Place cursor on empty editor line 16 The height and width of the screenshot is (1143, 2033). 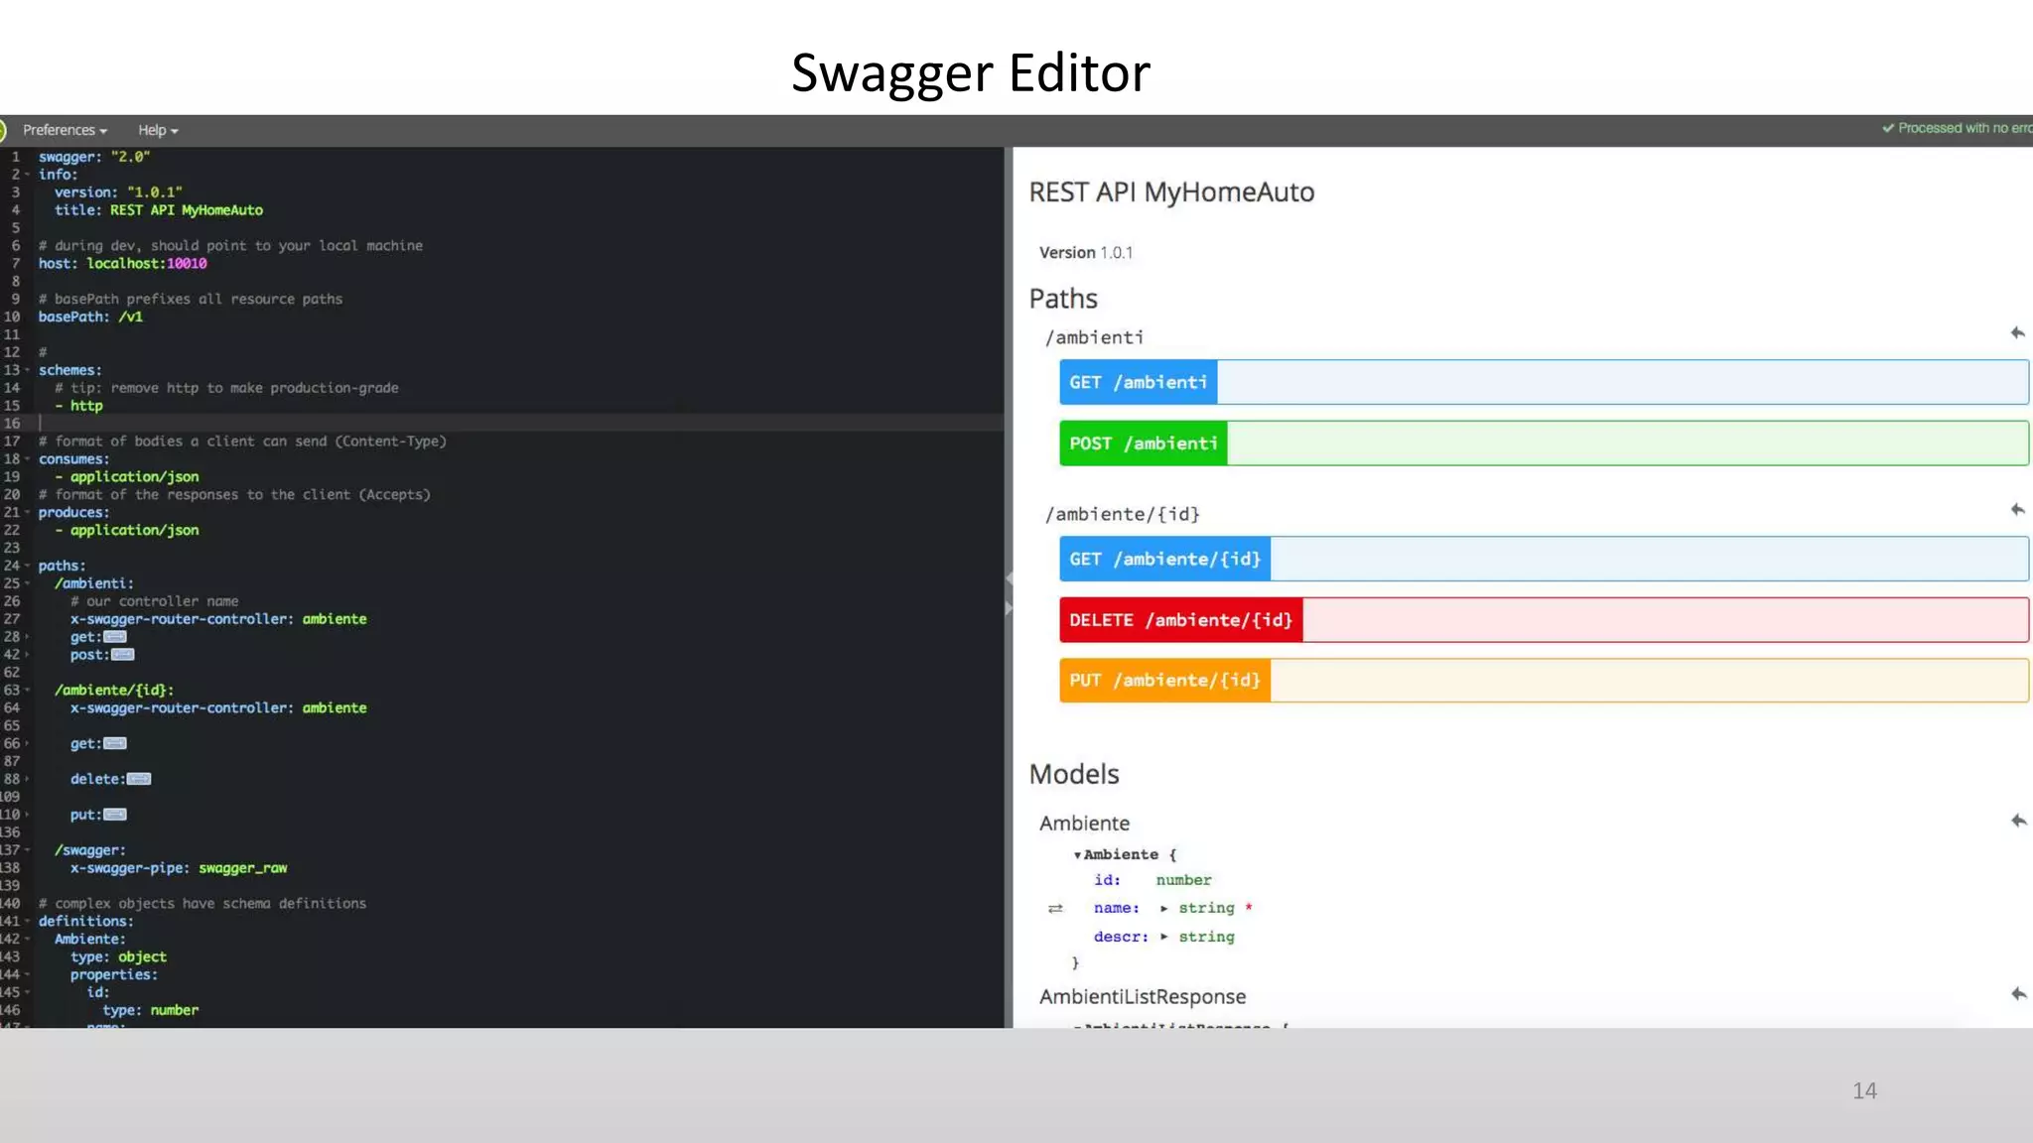(520, 424)
